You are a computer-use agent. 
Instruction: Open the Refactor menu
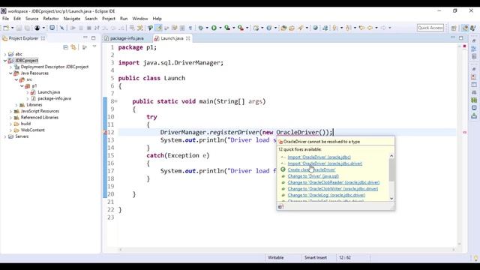pyautogui.click(x=51, y=19)
